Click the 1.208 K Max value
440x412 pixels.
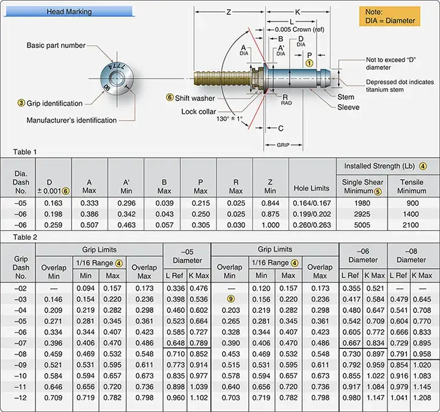pyautogui.click(x=422, y=398)
